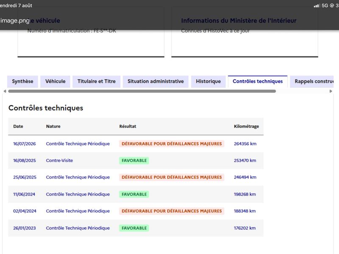Select the date 16/07/2026
339x254 pixels.
pos(25,144)
